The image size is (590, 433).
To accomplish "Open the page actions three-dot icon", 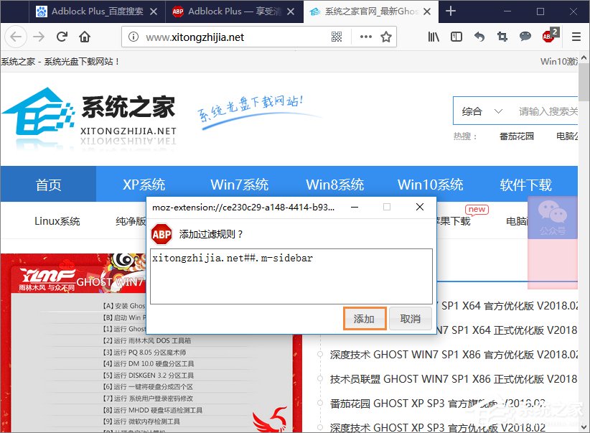I will pos(365,36).
